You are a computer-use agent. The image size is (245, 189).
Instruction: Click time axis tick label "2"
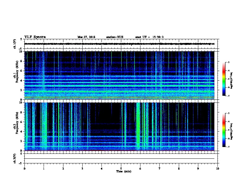tap(63, 169)
